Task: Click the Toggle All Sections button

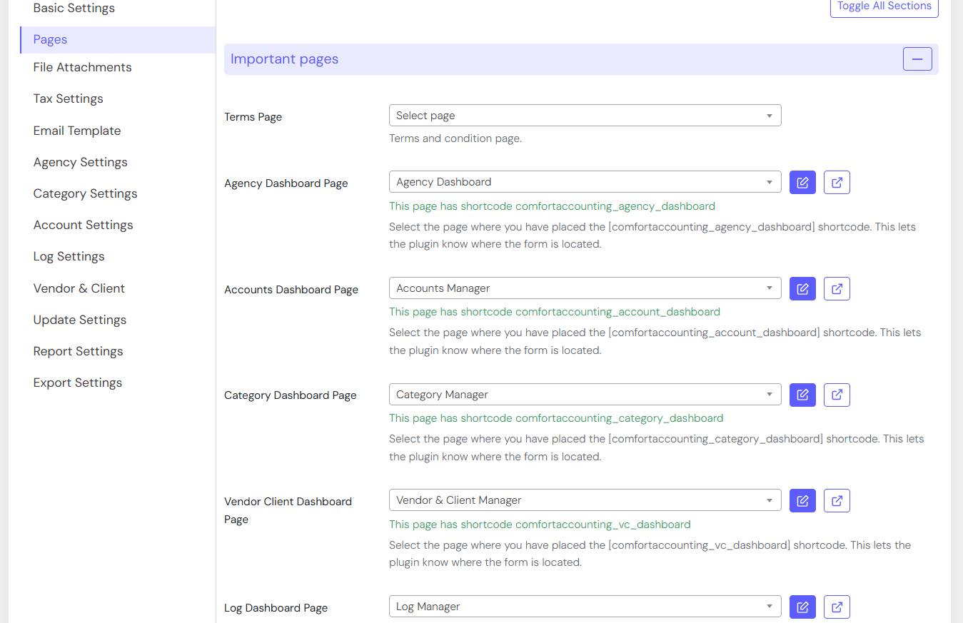Action: coord(884,6)
